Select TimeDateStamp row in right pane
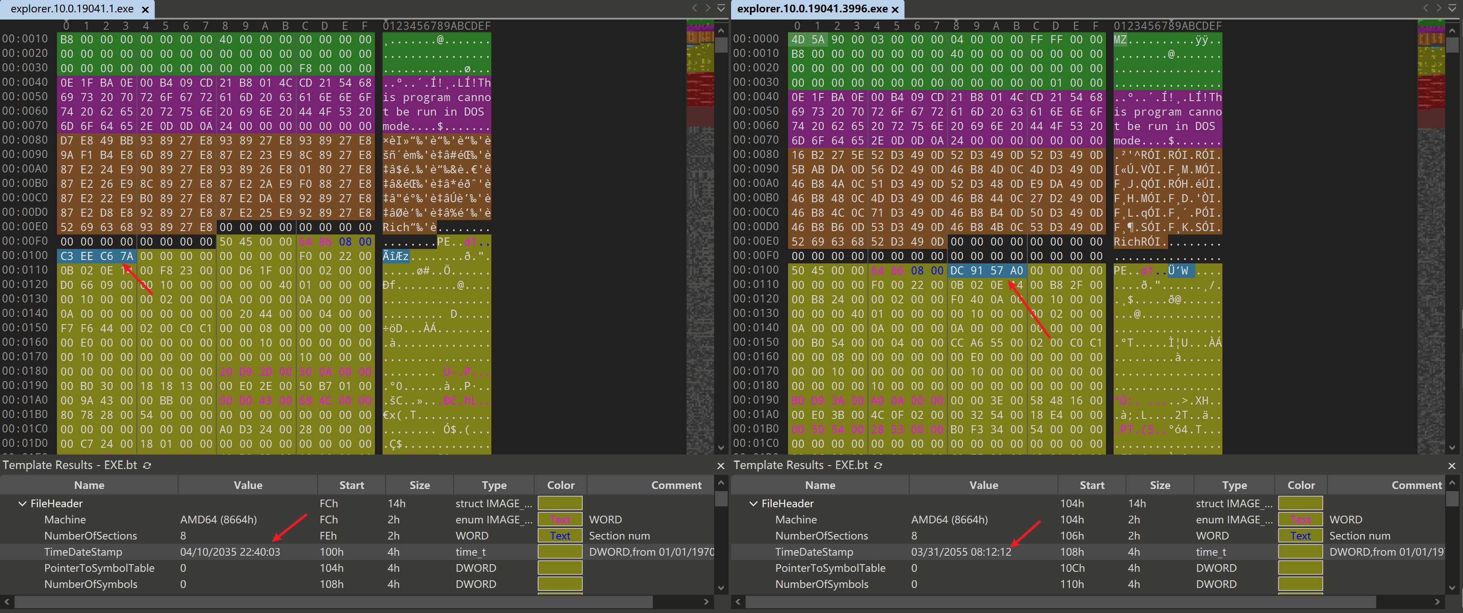1463x613 pixels. [x=1088, y=552]
